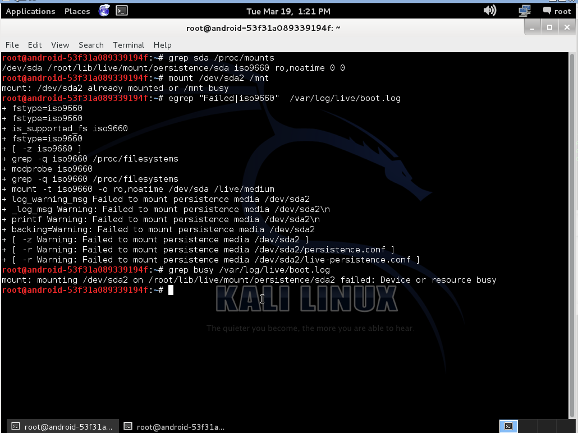This screenshot has width=578, height=433.
Task: Open the Terminal menu
Action: pyautogui.click(x=129, y=45)
